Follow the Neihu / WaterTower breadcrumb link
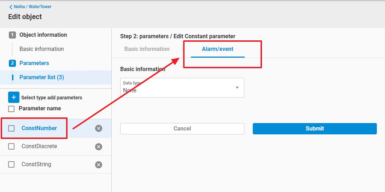 click(33, 7)
